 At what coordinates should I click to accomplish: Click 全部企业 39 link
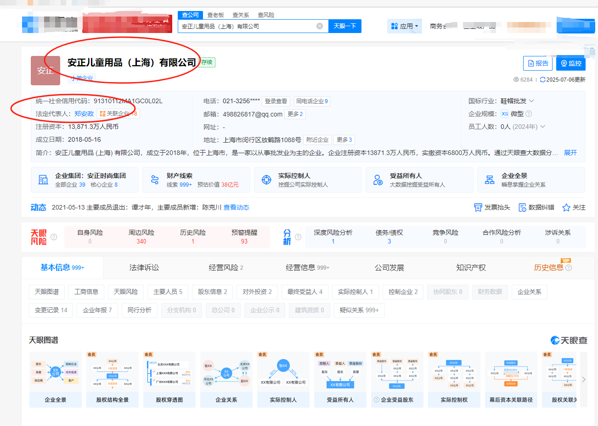(70, 184)
